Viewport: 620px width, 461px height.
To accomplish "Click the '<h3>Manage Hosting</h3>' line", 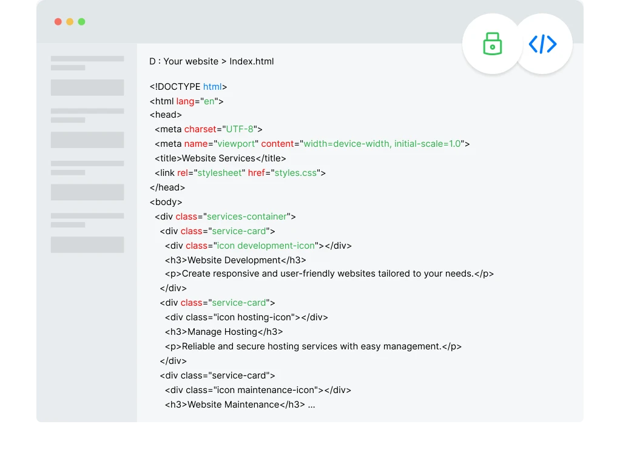I will point(224,332).
